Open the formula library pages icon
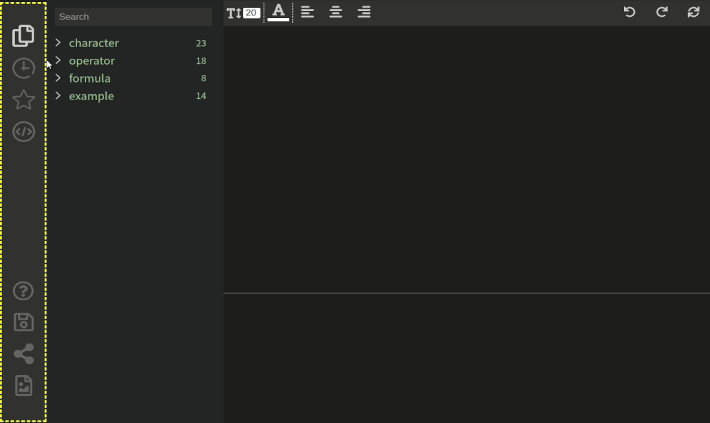 click(x=23, y=36)
